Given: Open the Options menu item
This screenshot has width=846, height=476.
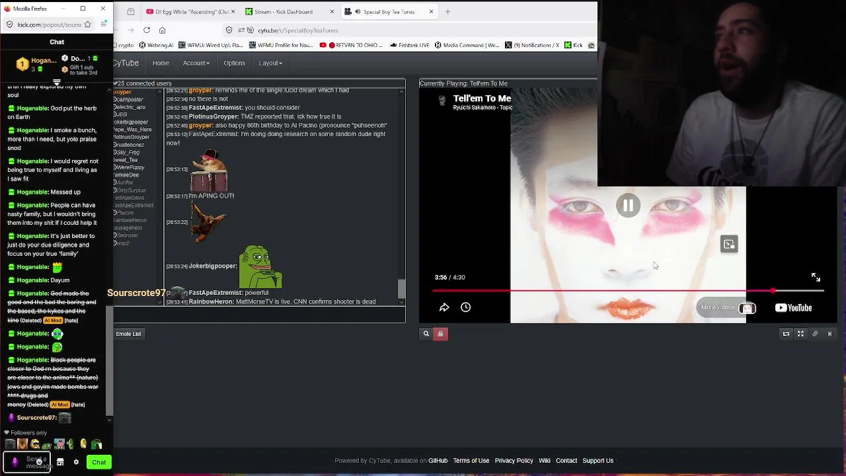Looking at the screenshot, I should click(x=234, y=63).
